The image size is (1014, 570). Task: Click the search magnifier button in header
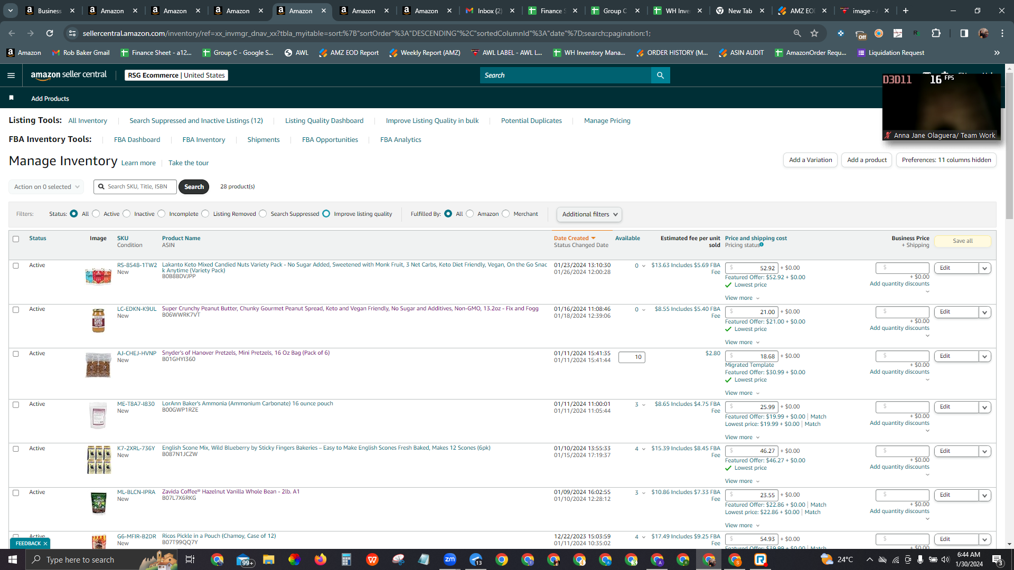660,75
